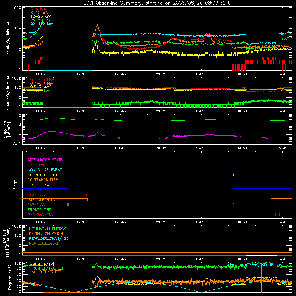296x296 pixels.
Task: Click the 1000 tick label on the top panel axis
Action: click(x=17, y=8)
